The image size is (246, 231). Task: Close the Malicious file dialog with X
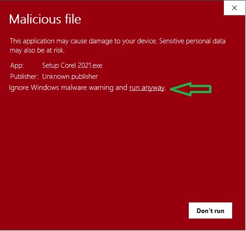coord(234,8)
